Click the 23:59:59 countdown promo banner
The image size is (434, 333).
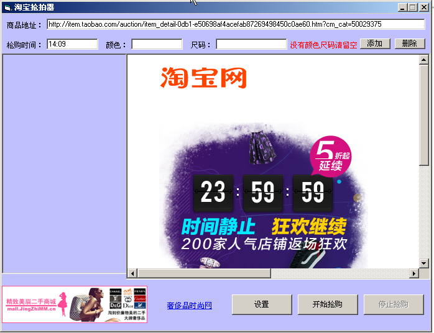263,195
